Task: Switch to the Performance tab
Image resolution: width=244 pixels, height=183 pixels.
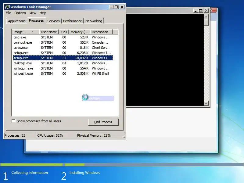Action: [72, 21]
